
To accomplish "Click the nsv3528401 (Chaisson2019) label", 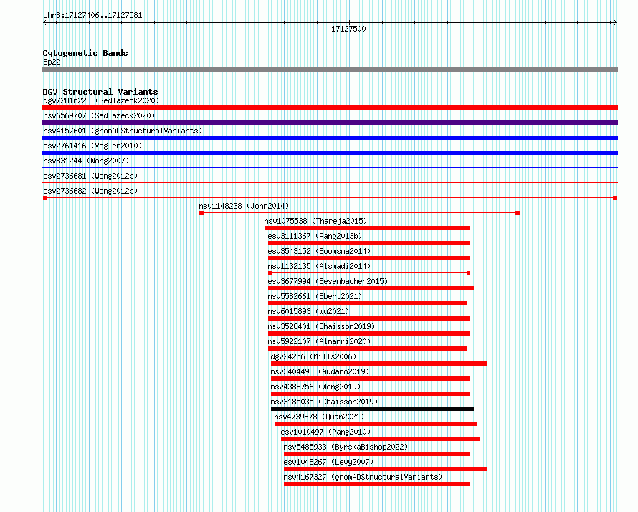I will [321, 326].
